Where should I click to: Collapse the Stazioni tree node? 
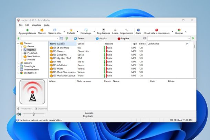[18, 43]
